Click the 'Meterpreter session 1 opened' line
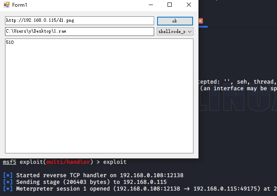 [x=140, y=189]
